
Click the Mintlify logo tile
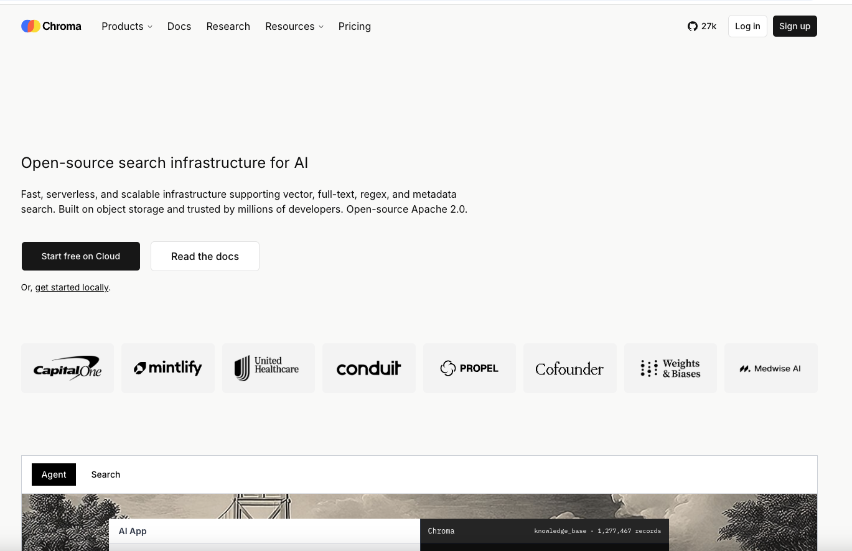click(x=168, y=368)
